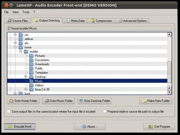
Task: Go to the Advanced Options tab
Action: coord(132,21)
